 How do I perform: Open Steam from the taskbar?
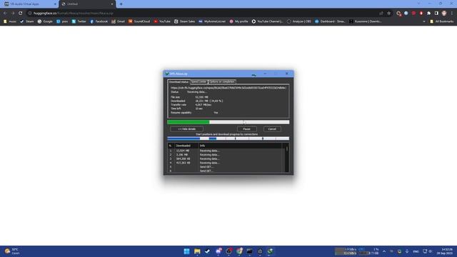[208, 251]
